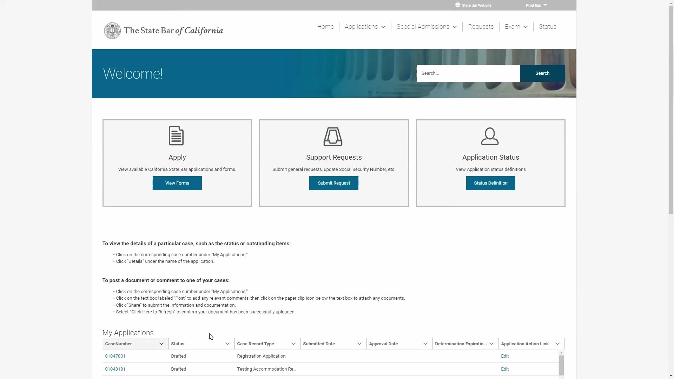Expand the Applications navigation dropdown

click(365, 27)
